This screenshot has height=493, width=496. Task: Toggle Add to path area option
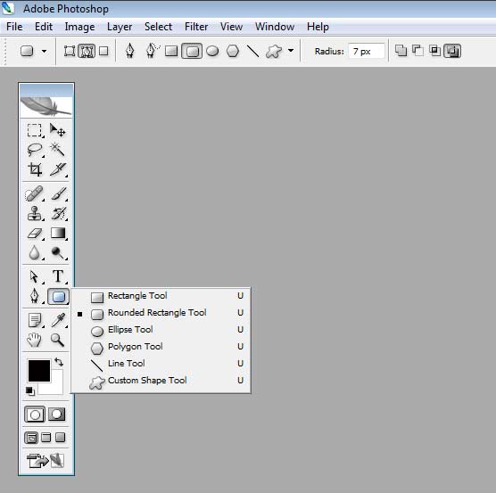point(401,51)
